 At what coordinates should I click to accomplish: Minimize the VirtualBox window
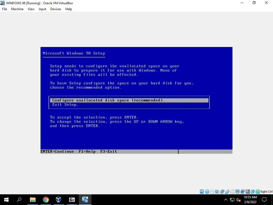pos(242,3)
